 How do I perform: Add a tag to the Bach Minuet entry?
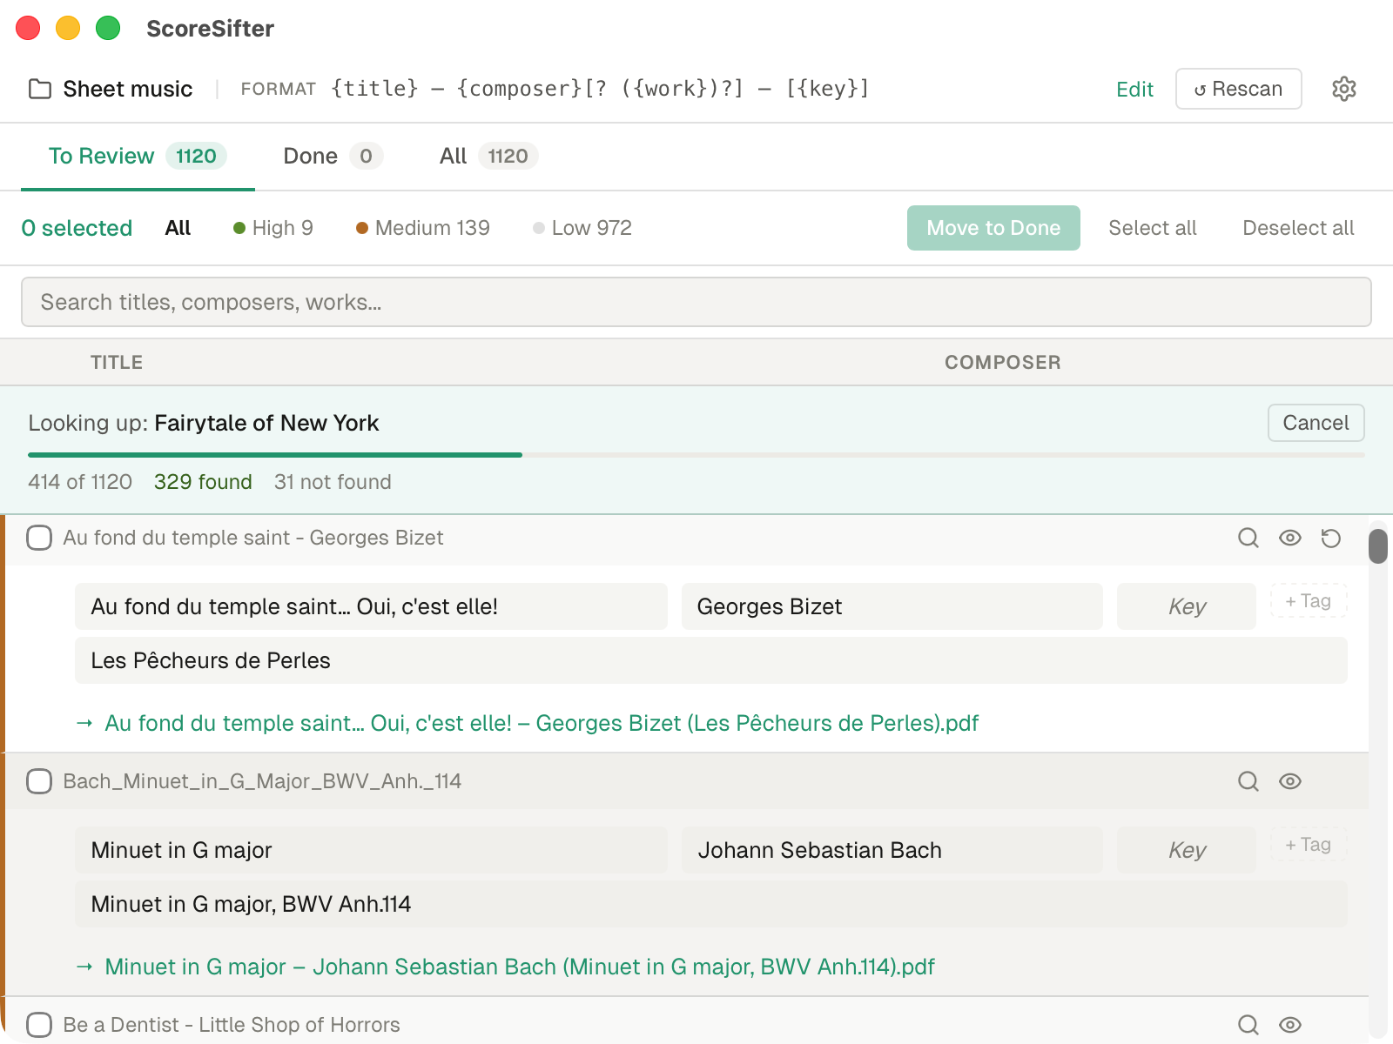[x=1307, y=844]
